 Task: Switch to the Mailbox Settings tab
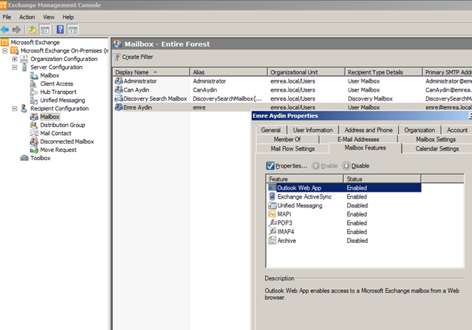pos(436,139)
